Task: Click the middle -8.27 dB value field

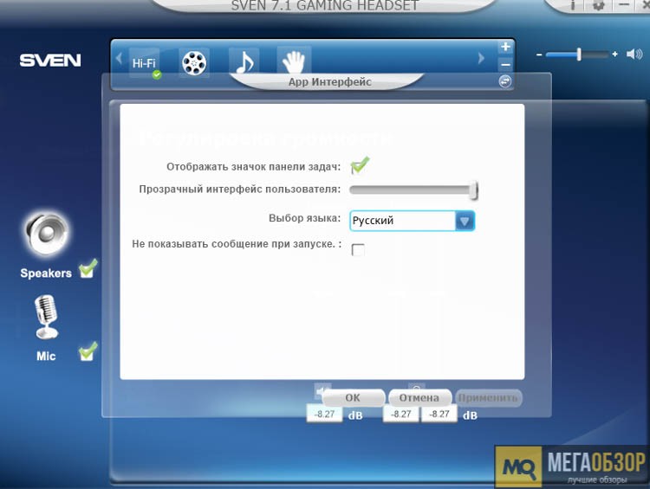Action: click(x=401, y=414)
